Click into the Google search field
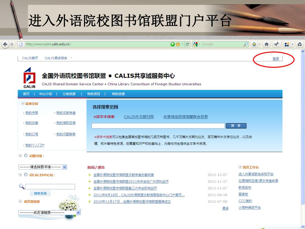305x229 pixels. click(222, 44)
